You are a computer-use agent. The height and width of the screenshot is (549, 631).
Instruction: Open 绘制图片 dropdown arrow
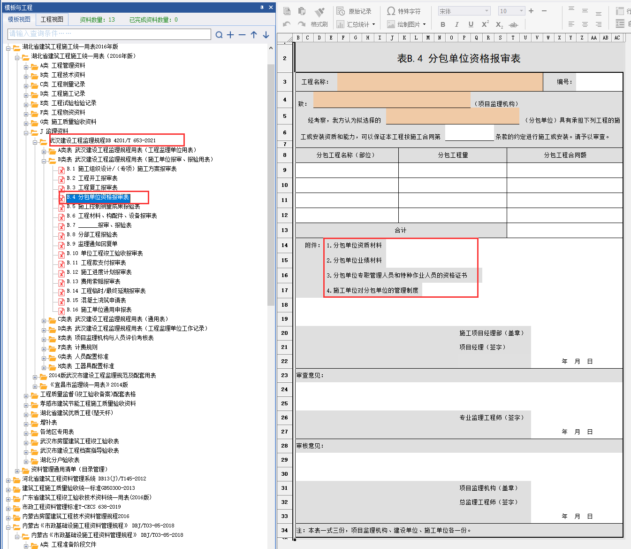tap(424, 24)
